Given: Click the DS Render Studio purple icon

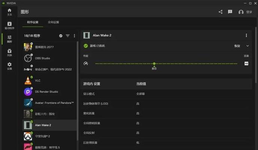Looking at the screenshot, I should coord(28,91).
